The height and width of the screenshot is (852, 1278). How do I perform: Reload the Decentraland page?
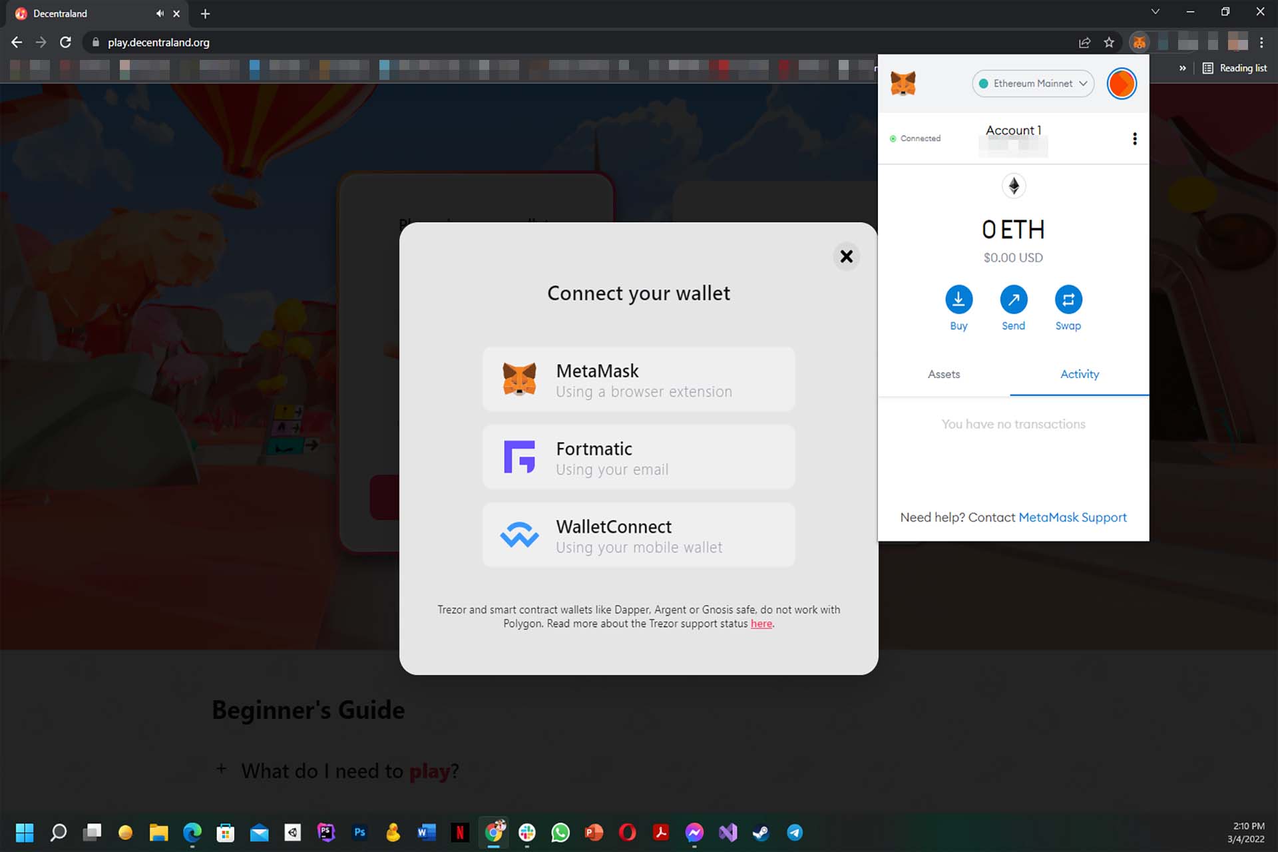(x=65, y=43)
